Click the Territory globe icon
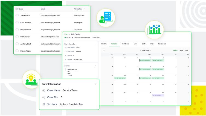The width and height of the screenshot is (206, 116). pyautogui.click(x=44, y=104)
